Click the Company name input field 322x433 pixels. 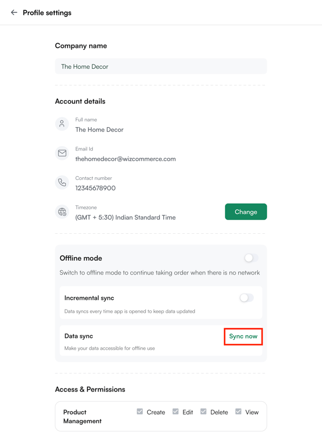pyautogui.click(x=160, y=67)
